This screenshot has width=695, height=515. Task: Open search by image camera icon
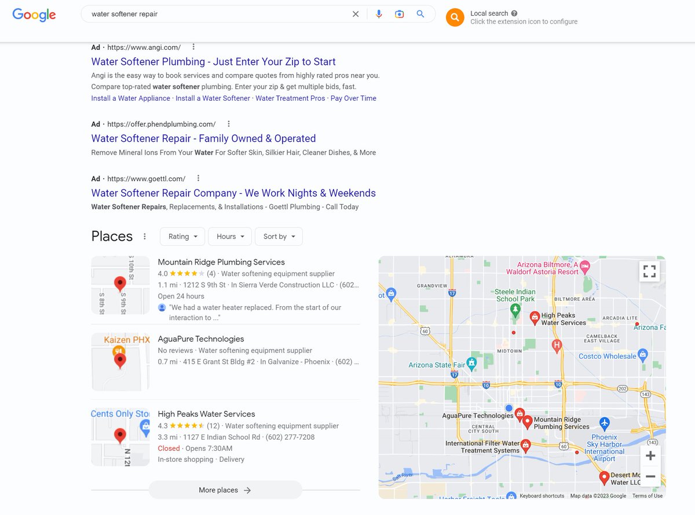(400, 14)
